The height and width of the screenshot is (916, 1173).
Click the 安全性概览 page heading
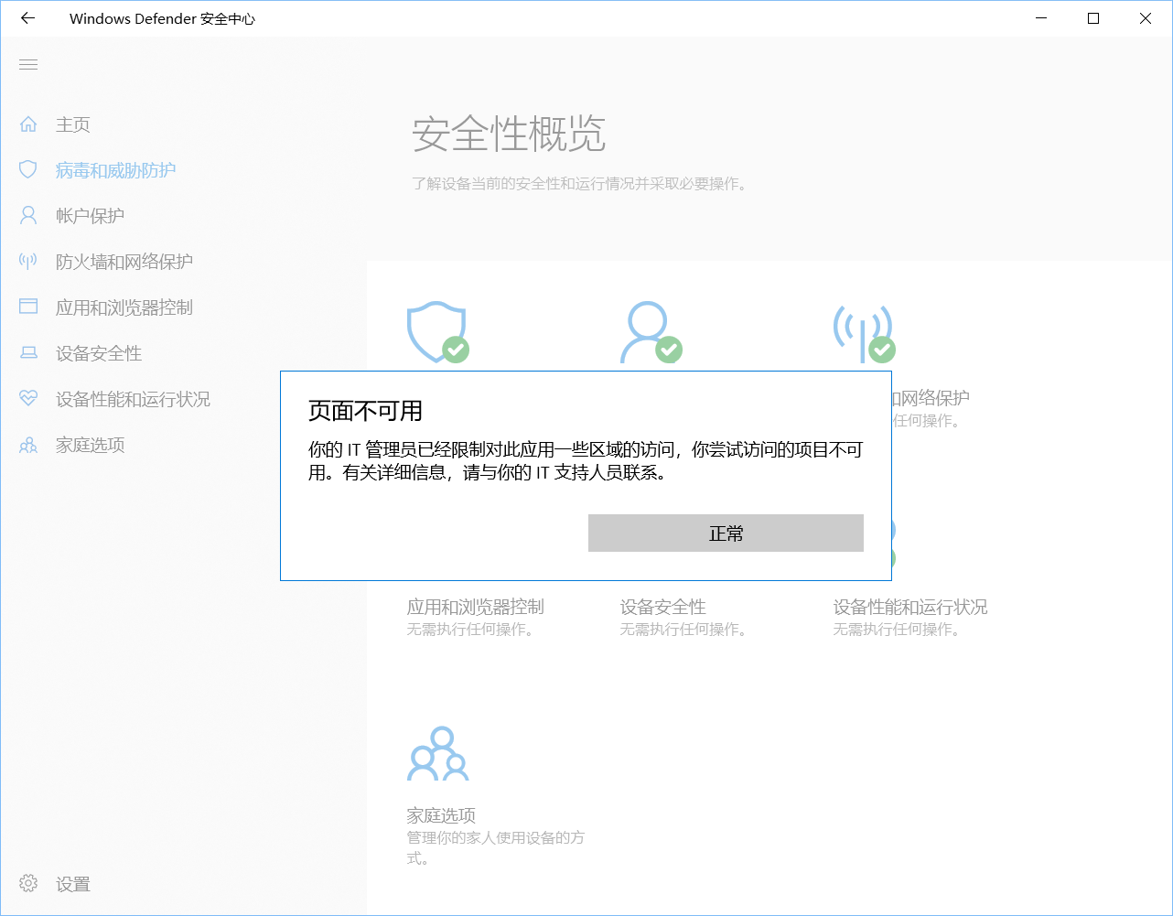[x=509, y=135]
